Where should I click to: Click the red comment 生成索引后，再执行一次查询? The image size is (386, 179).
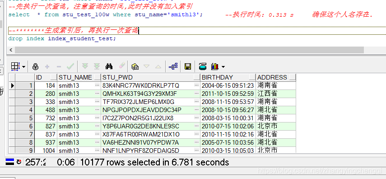pyautogui.click(x=73, y=31)
